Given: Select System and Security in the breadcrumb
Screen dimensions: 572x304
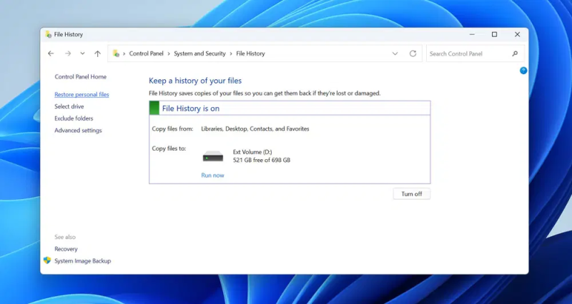Looking at the screenshot, I should point(199,54).
